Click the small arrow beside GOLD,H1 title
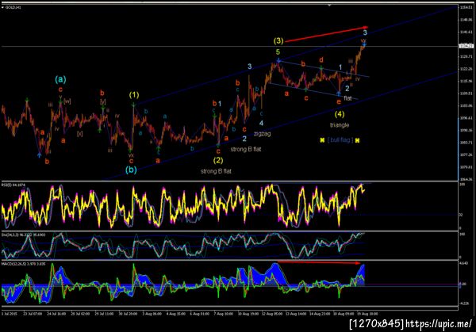The image size is (476, 332). [x=2, y=7]
